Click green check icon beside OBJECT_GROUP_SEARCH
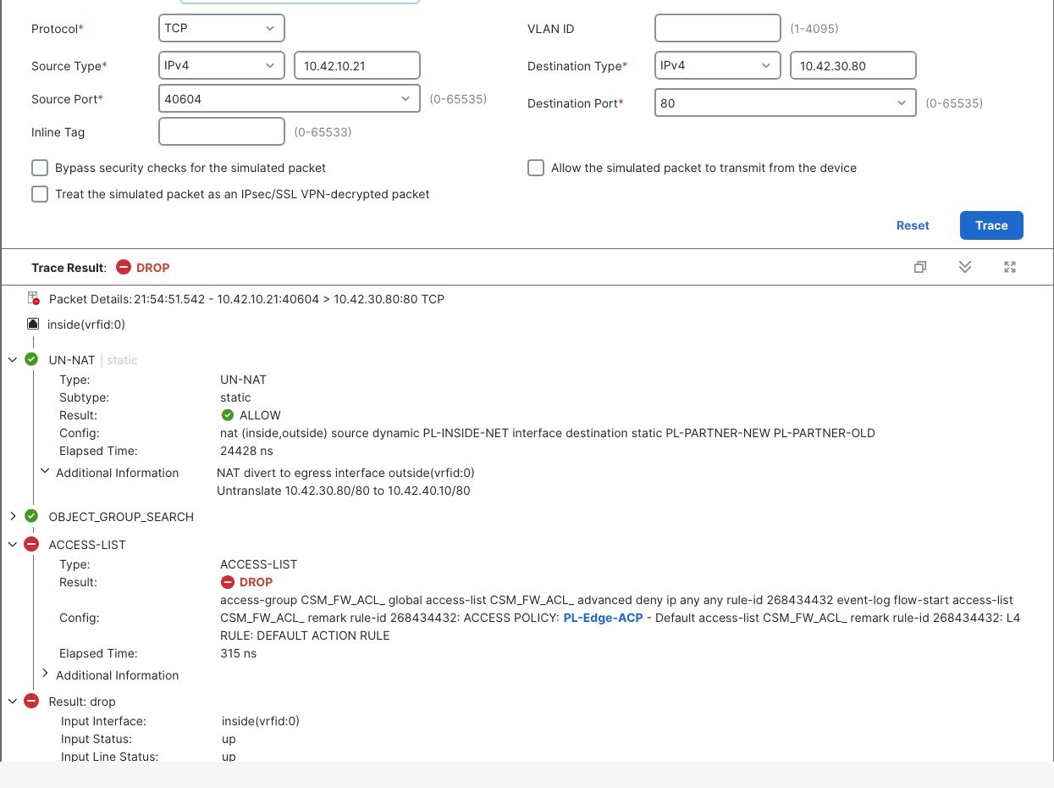This screenshot has width=1054, height=788. point(31,516)
